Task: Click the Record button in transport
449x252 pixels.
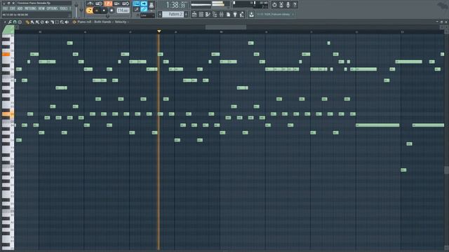Action: coord(112,10)
